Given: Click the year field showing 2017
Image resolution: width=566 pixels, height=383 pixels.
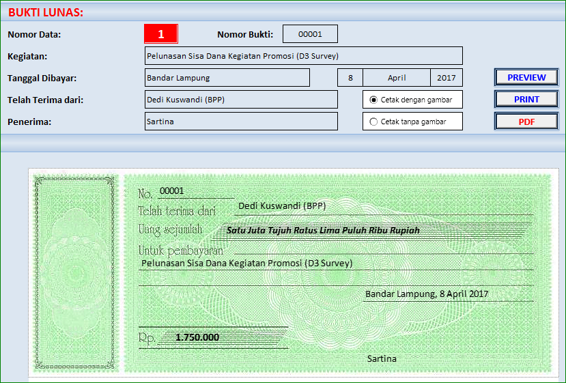Looking at the screenshot, I should pyautogui.click(x=447, y=78).
